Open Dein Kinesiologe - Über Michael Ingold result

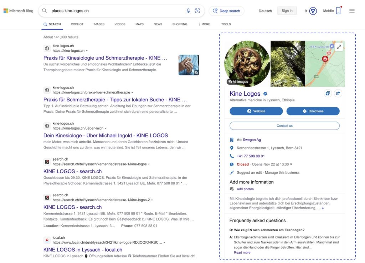pos(106,136)
